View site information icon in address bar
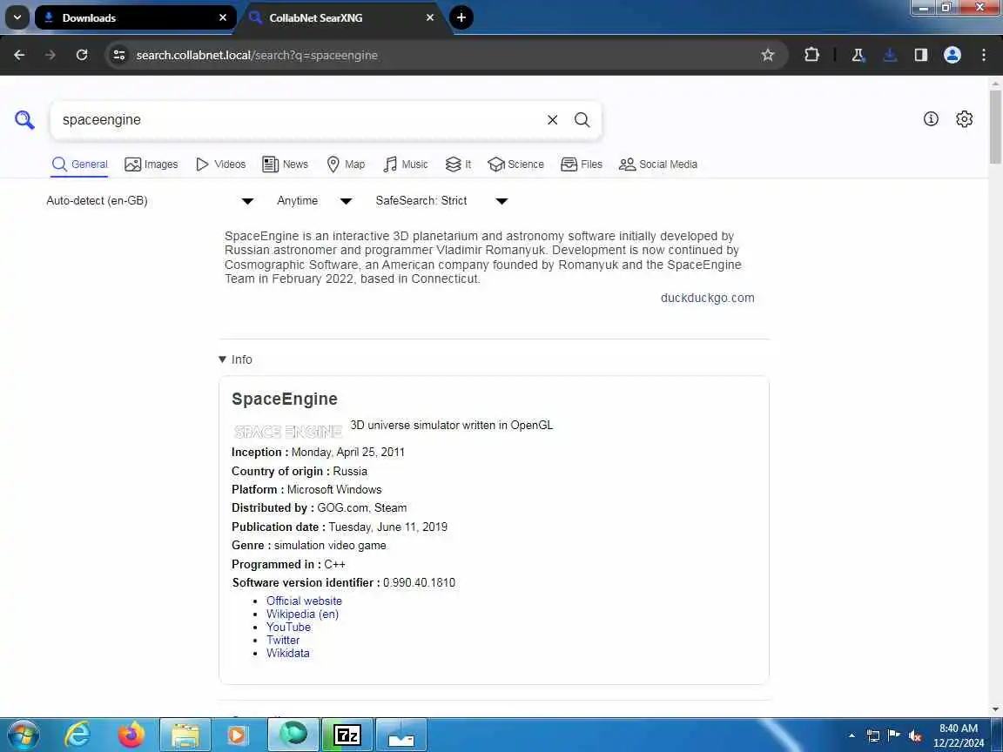The width and height of the screenshot is (1003, 752). click(x=119, y=55)
